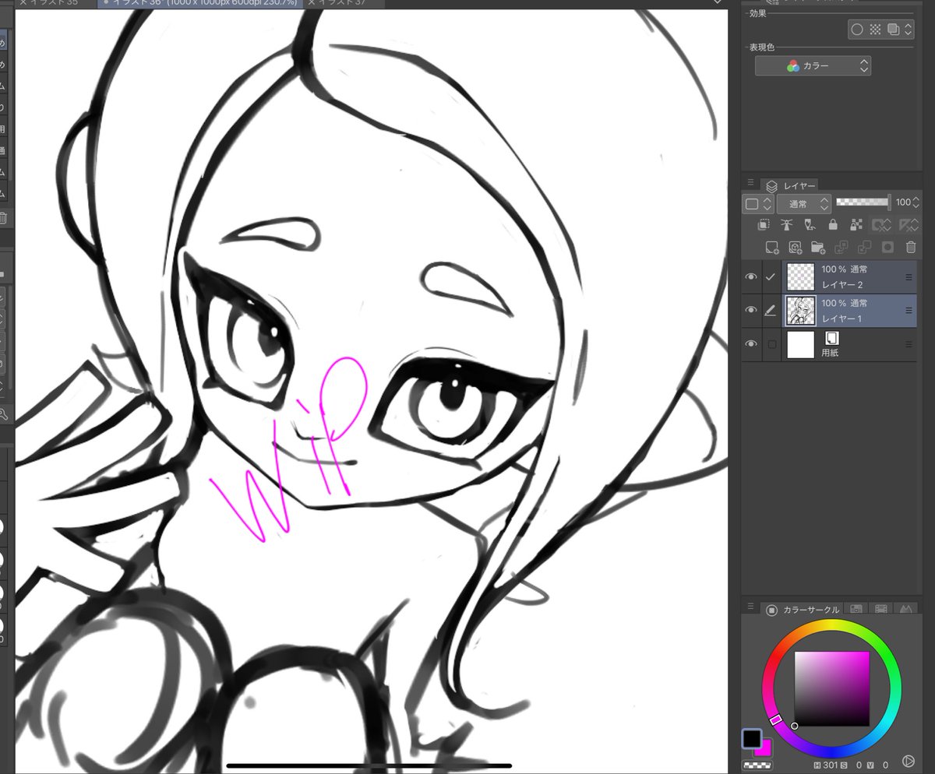Open the 表現色 カラー expression color dropdown

tap(813, 66)
